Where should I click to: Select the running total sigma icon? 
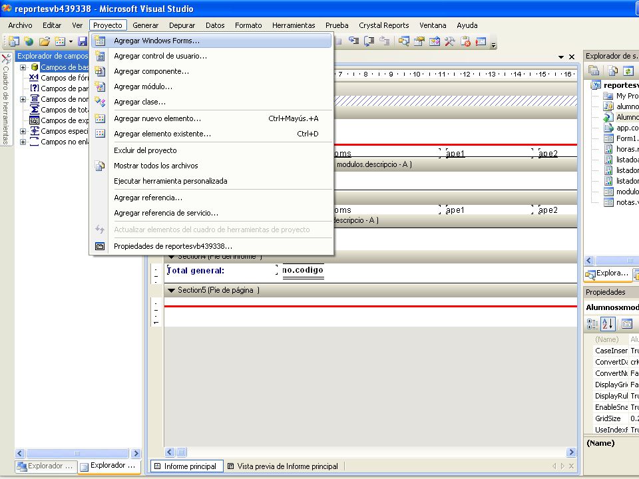coord(34,110)
